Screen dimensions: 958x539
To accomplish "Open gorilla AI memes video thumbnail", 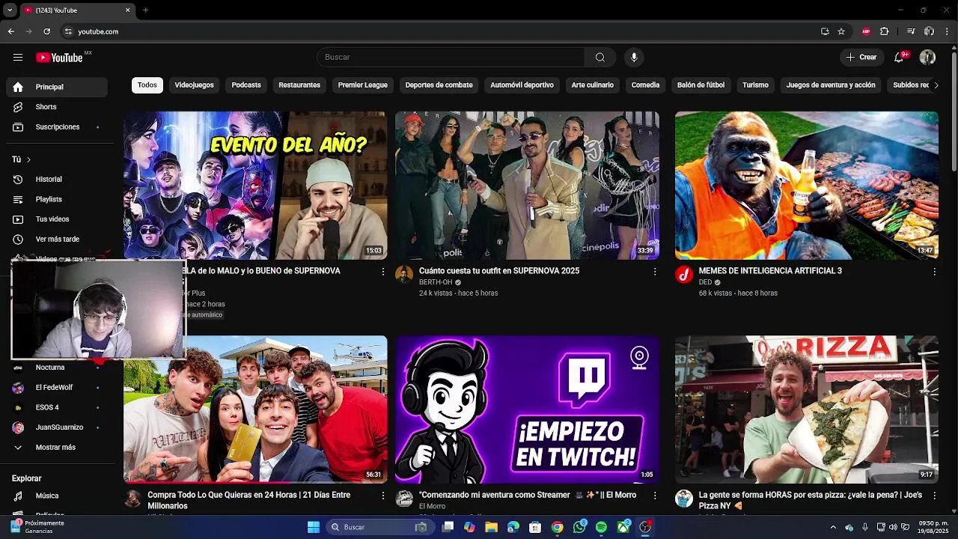I will 807,186.
